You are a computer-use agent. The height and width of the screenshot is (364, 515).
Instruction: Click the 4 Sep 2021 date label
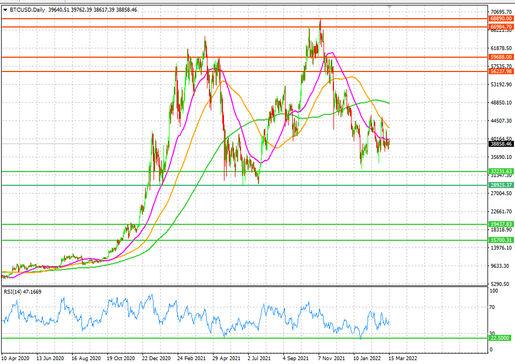[296, 359]
